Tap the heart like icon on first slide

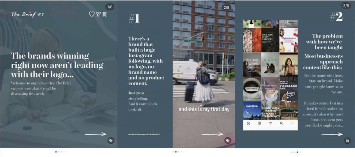(92, 14)
